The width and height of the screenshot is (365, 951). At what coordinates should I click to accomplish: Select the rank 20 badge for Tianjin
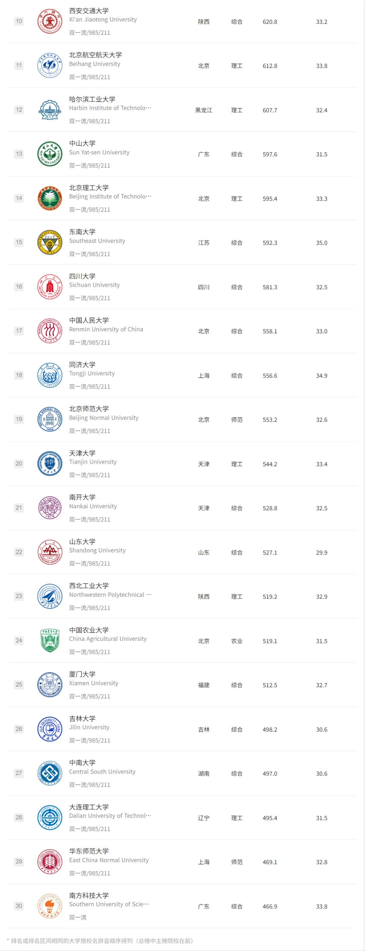pyautogui.click(x=19, y=463)
